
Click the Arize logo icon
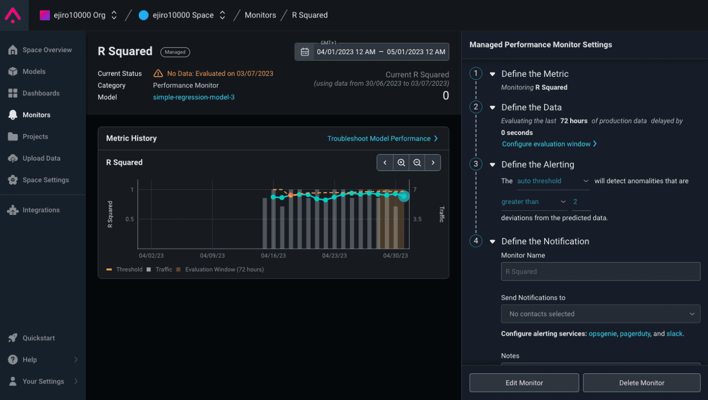[13, 15]
